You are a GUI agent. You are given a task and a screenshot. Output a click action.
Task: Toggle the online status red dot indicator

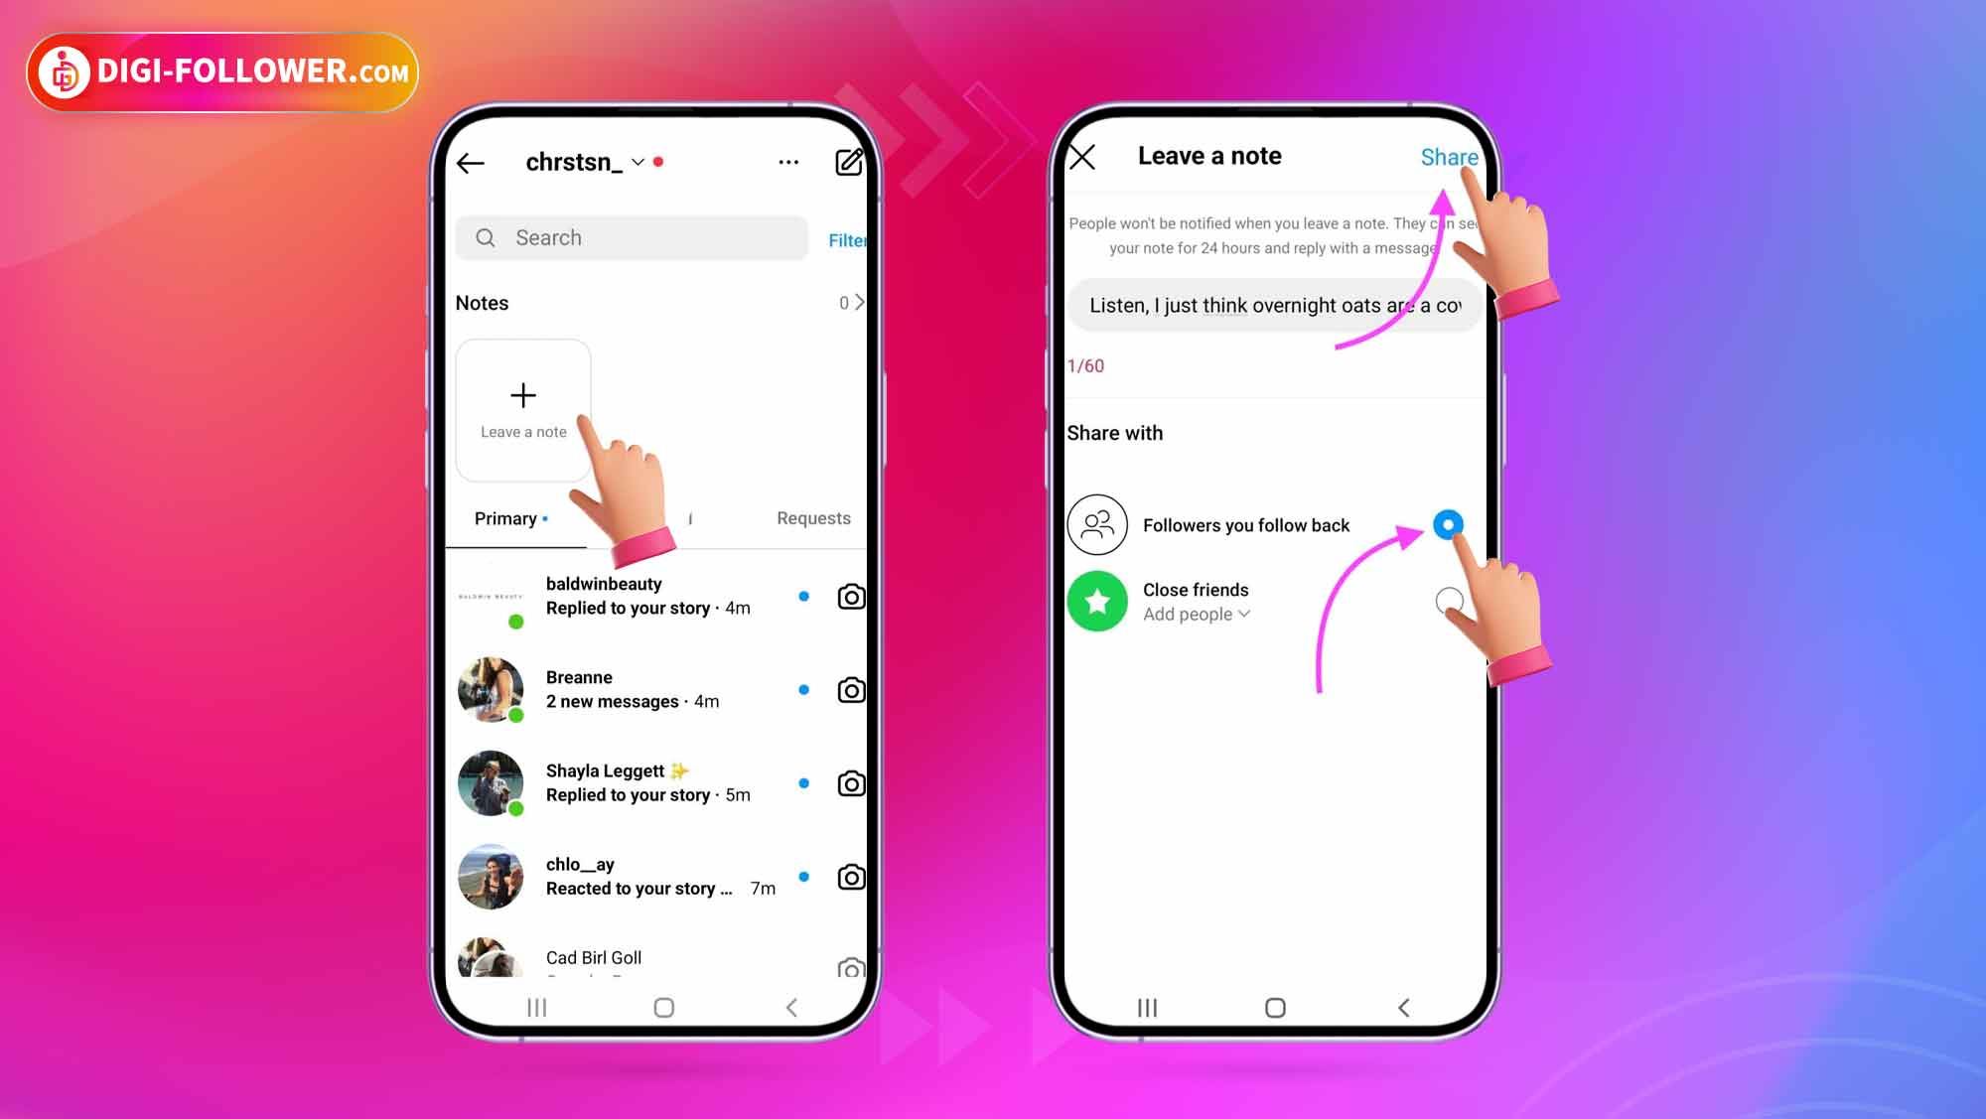(x=658, y=161)
